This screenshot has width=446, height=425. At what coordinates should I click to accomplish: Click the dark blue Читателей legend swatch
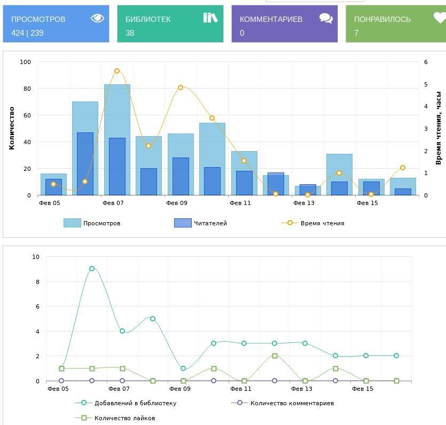pos(183,223)
